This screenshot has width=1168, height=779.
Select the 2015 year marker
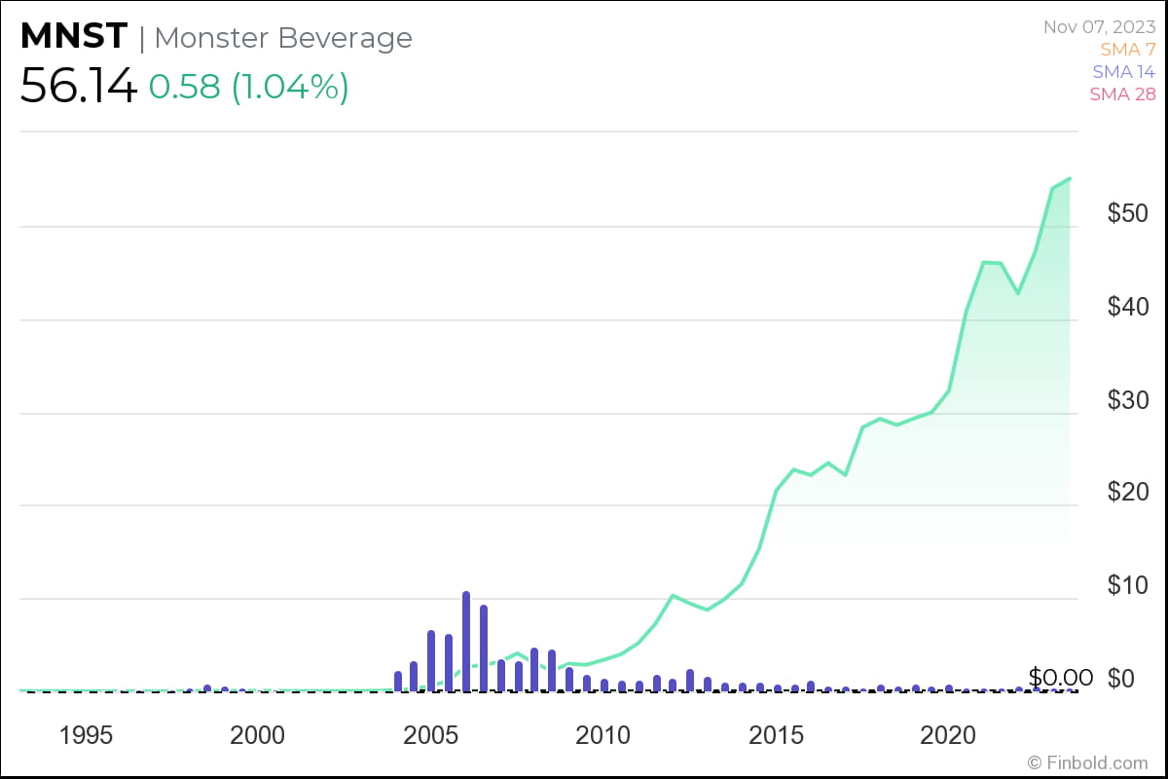click(778, 735)
